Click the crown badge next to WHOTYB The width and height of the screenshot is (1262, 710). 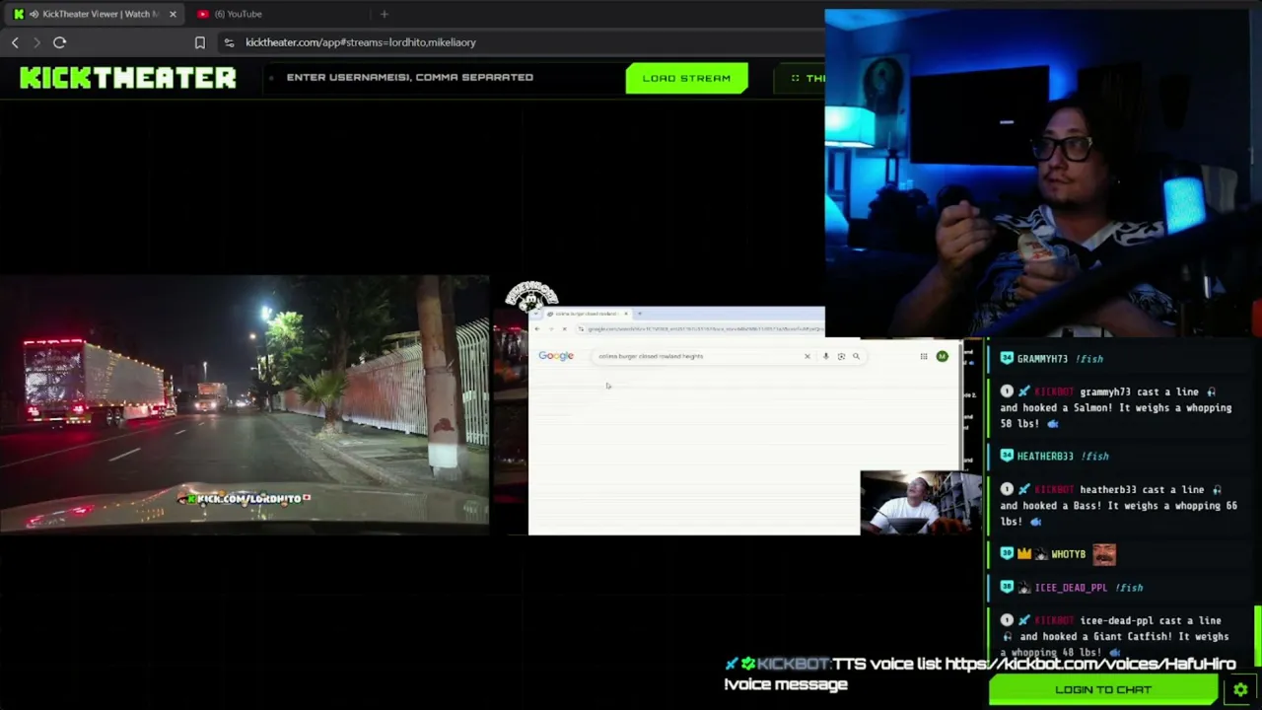click(1023, 554)
